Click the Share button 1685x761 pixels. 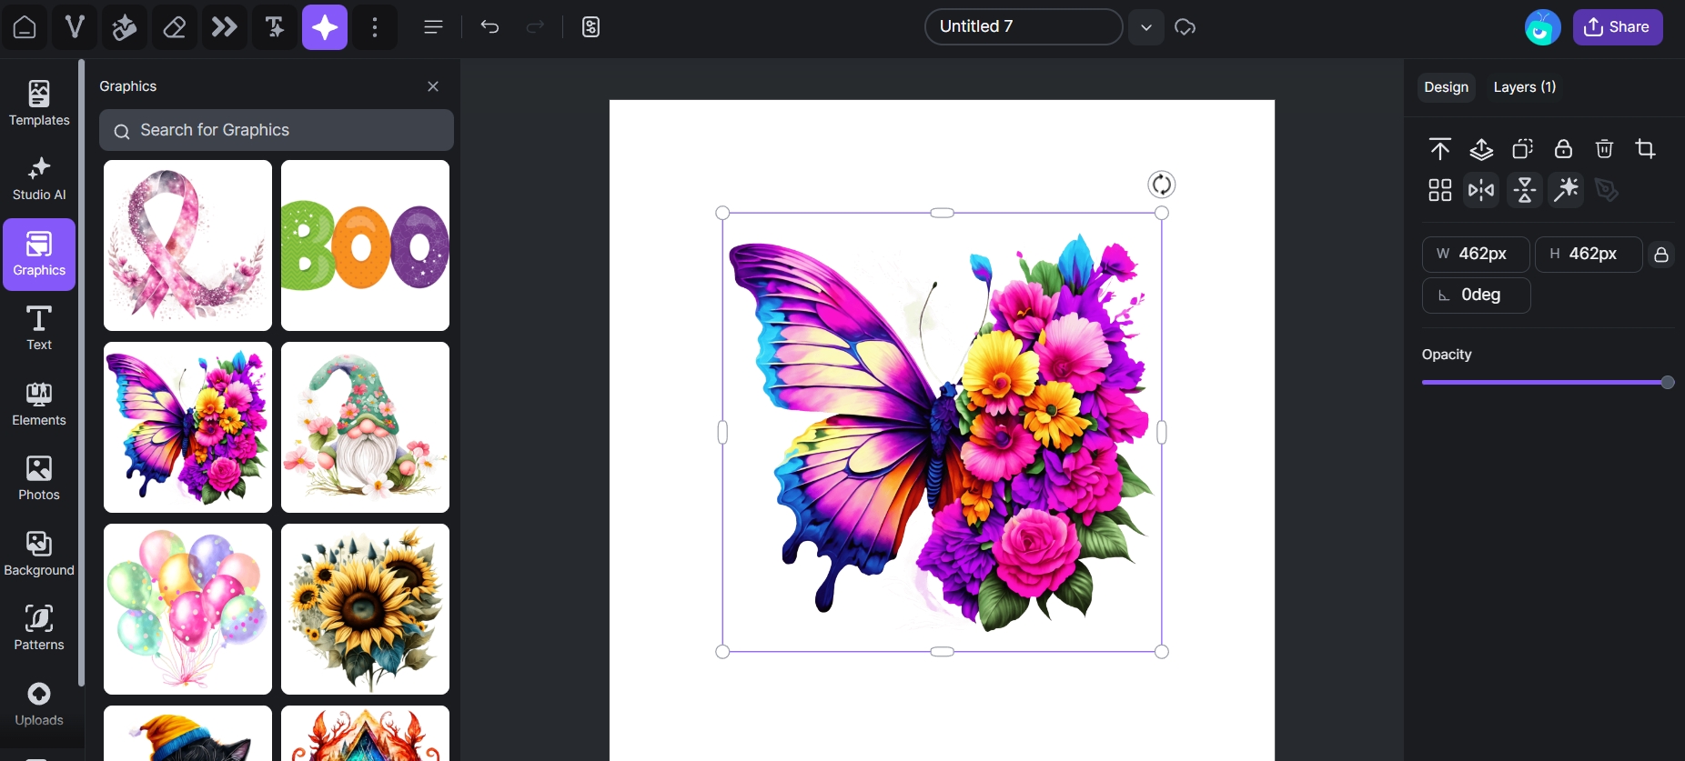(x=1617, y=27)
